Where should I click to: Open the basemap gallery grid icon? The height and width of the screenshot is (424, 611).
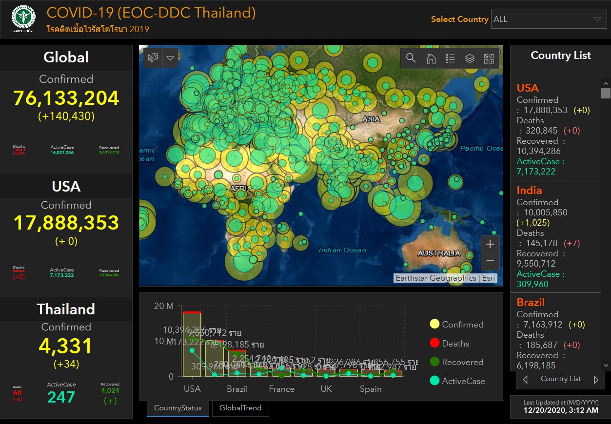click(x=489, y=58)
